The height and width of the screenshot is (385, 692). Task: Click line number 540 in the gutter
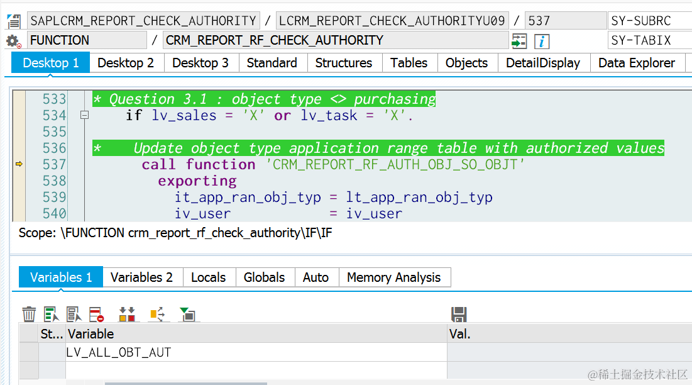[x=54, y=214]
